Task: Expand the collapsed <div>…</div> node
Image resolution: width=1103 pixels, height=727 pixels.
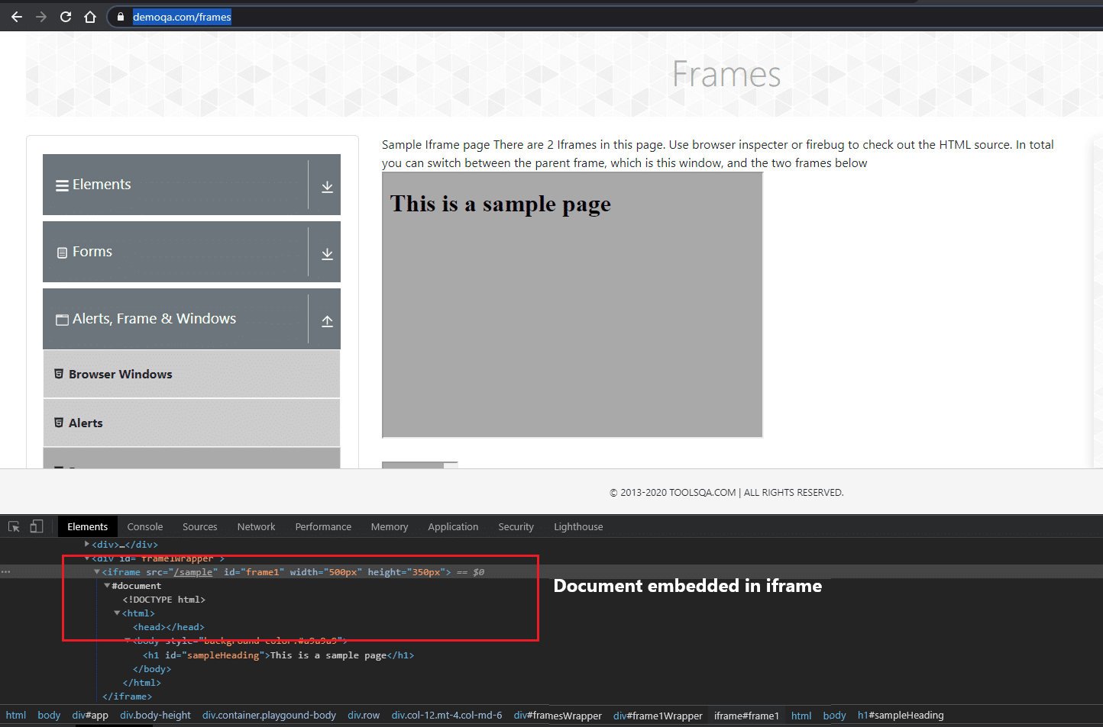Action: [x=87, y=544]
